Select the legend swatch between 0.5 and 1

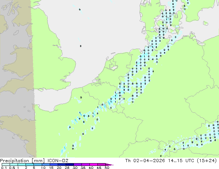(x=14, y=165)
